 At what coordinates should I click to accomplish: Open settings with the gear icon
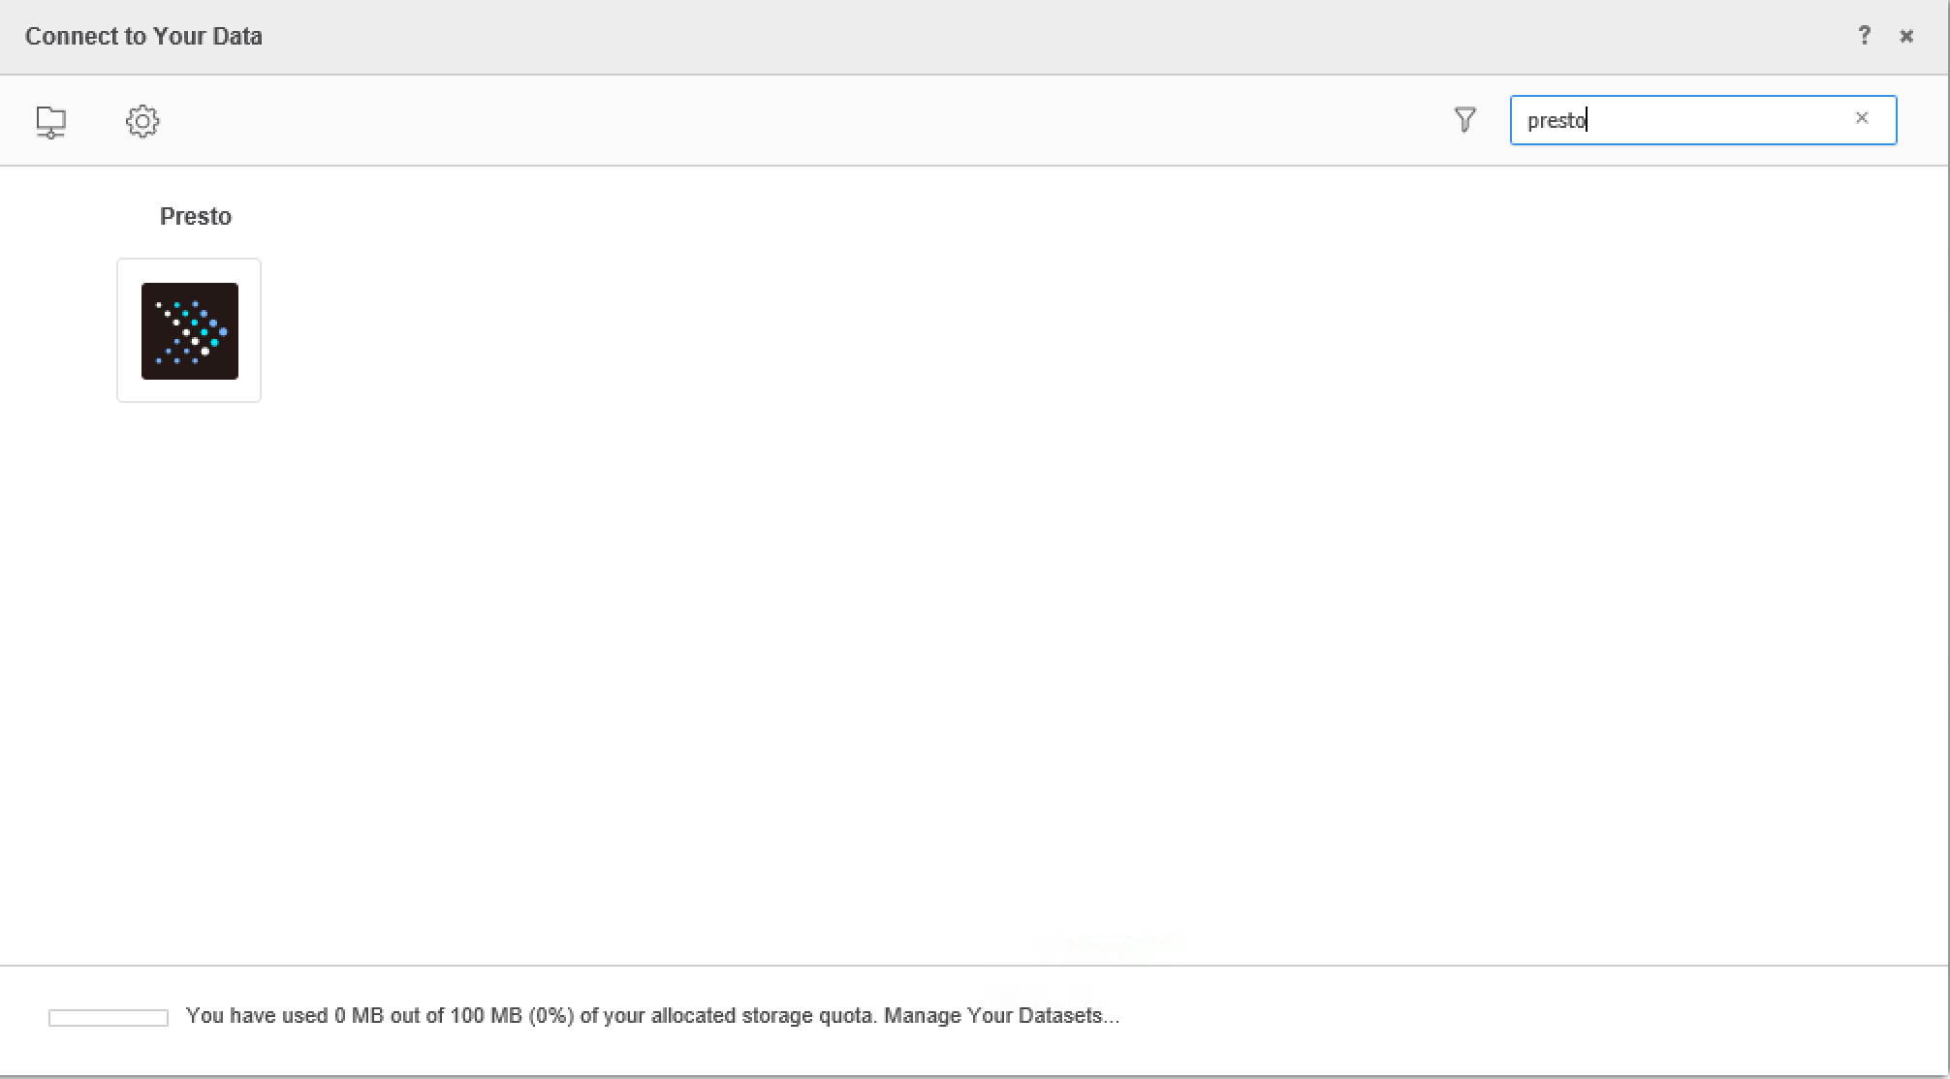[x=142, y=121]
